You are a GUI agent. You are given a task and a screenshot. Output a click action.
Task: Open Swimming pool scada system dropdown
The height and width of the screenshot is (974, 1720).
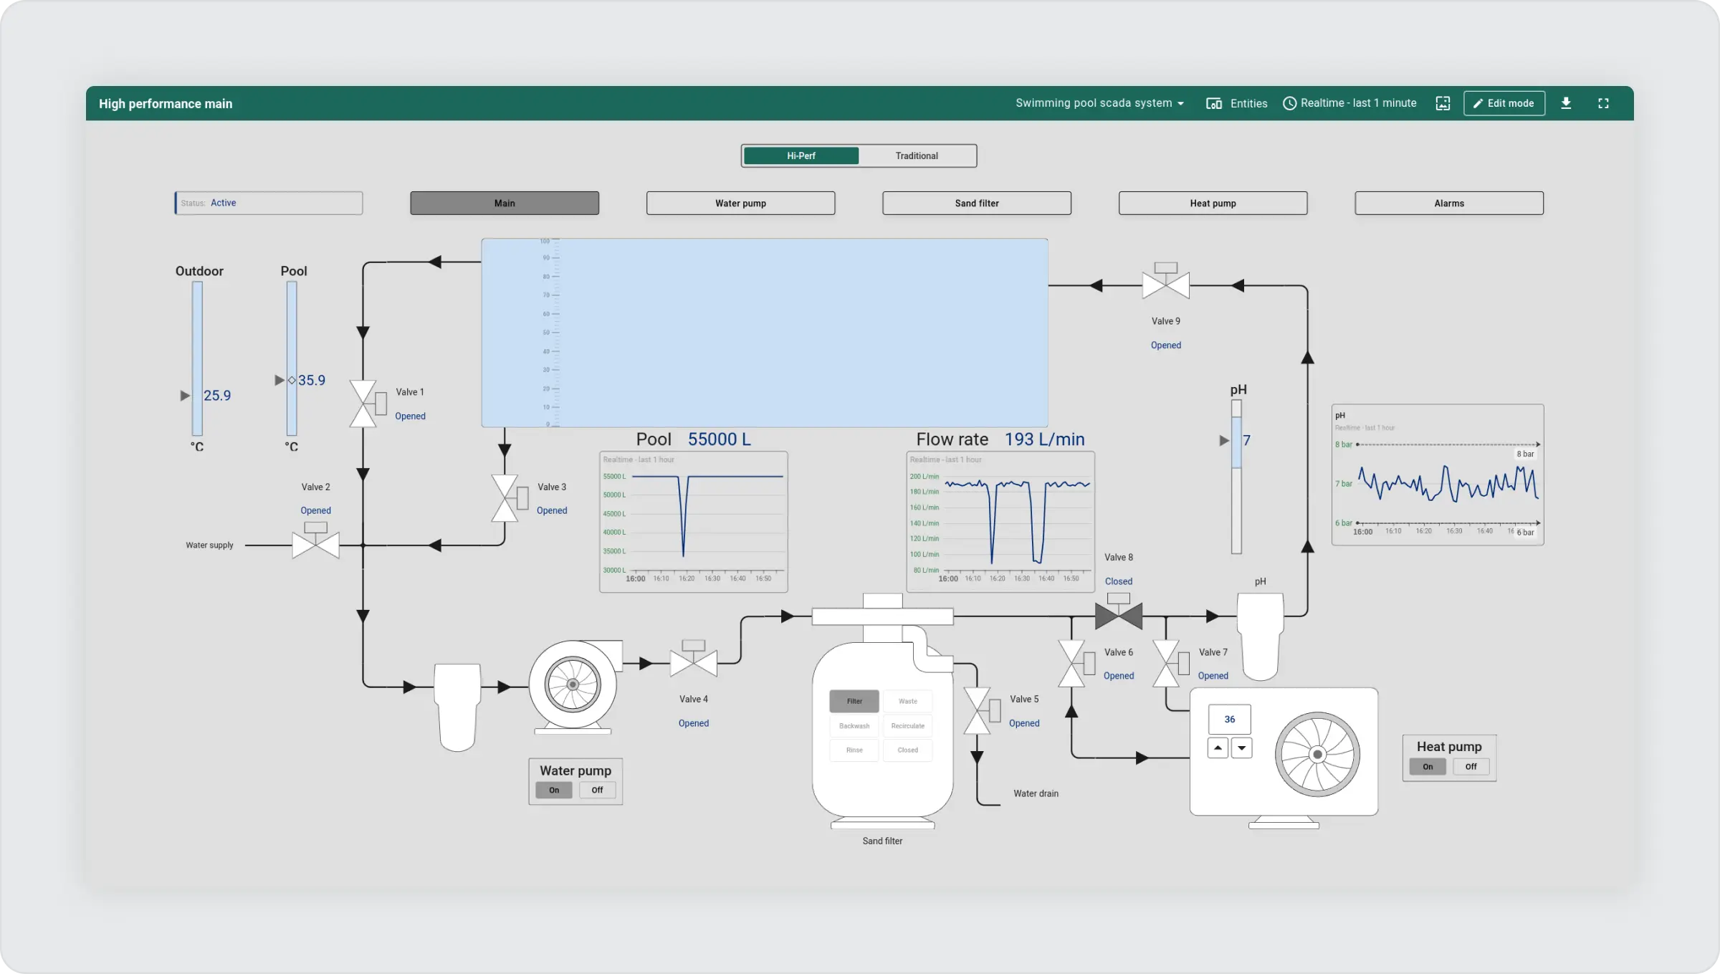pos(1099,103)
